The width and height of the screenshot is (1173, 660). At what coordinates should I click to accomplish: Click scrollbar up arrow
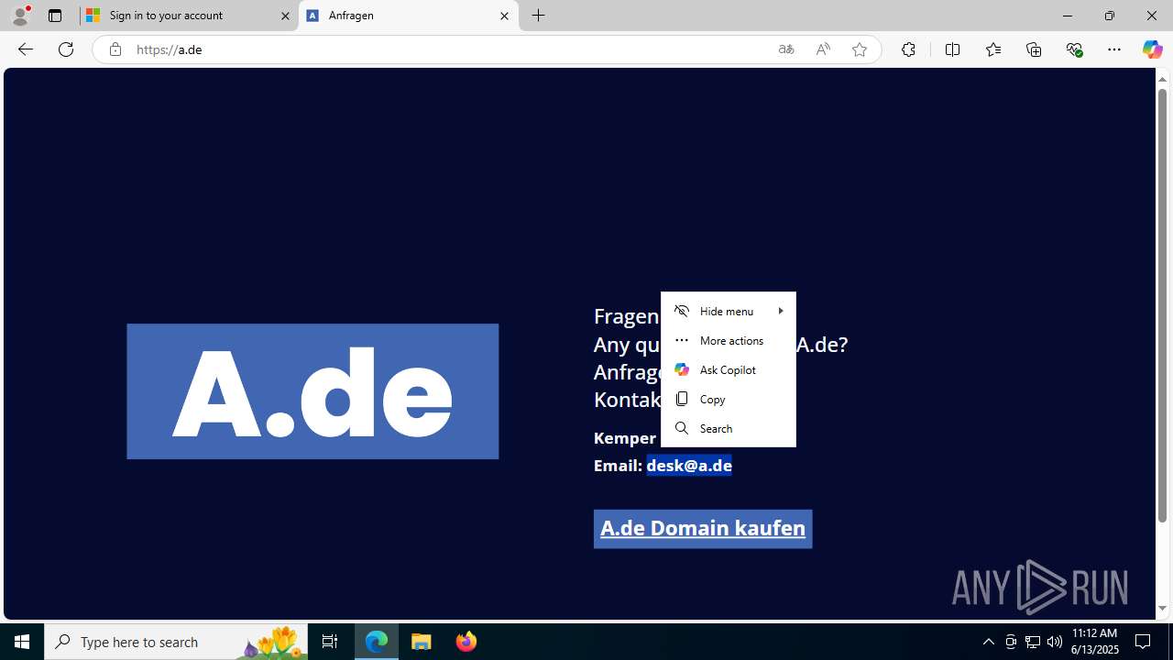tap(1162, 79)
